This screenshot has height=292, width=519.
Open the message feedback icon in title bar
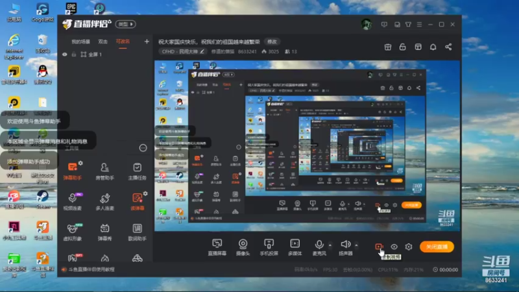tap(384, 25)
